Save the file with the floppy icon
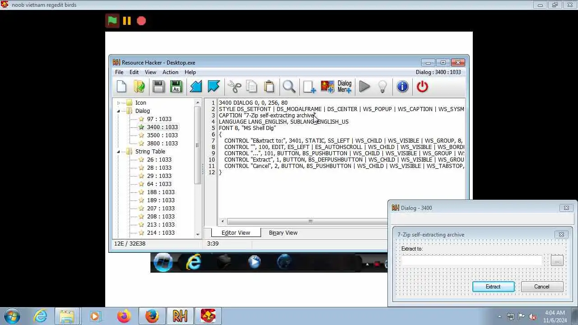This screenshot has width=578, height=325. pyautogui.click(x=158, y=87)
